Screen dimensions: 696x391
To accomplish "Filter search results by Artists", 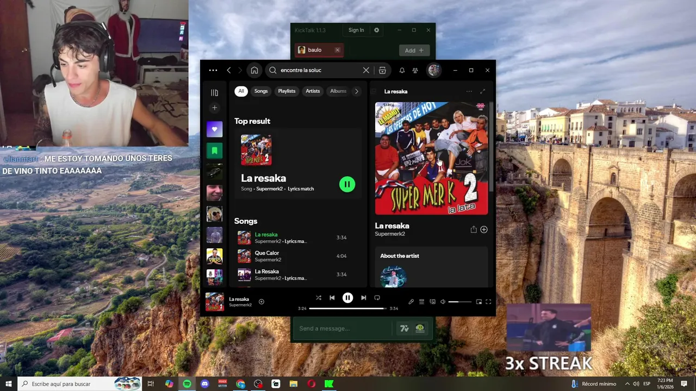I will tap(313, 91).
